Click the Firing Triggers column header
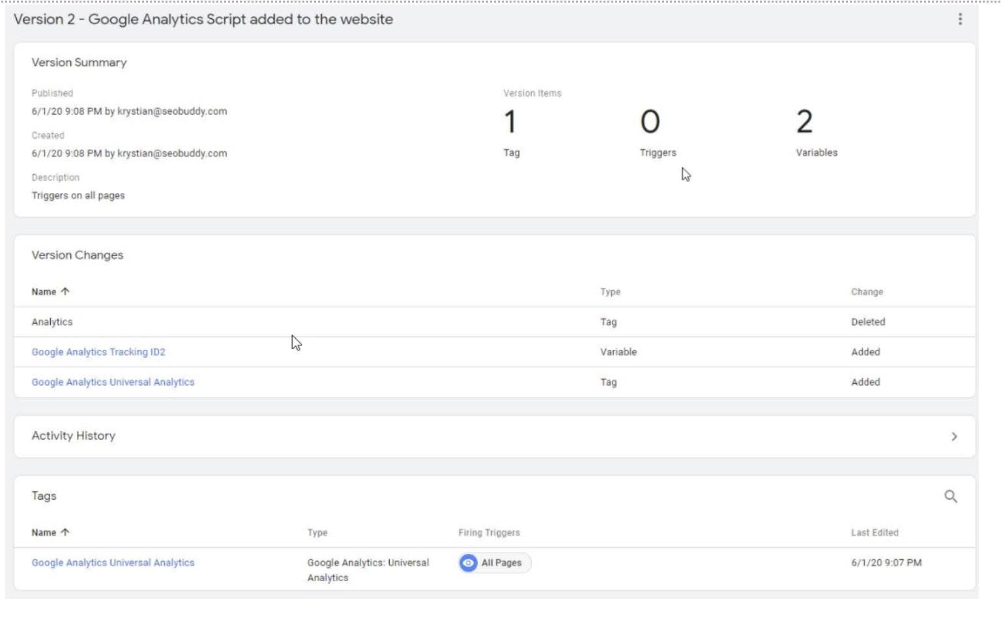The width and height of the screenshot is (1001, 619). coord(489,533)
